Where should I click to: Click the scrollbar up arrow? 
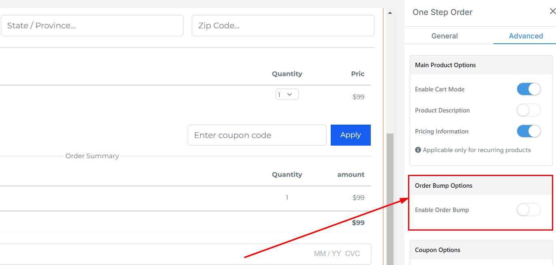tap(390, 13)
